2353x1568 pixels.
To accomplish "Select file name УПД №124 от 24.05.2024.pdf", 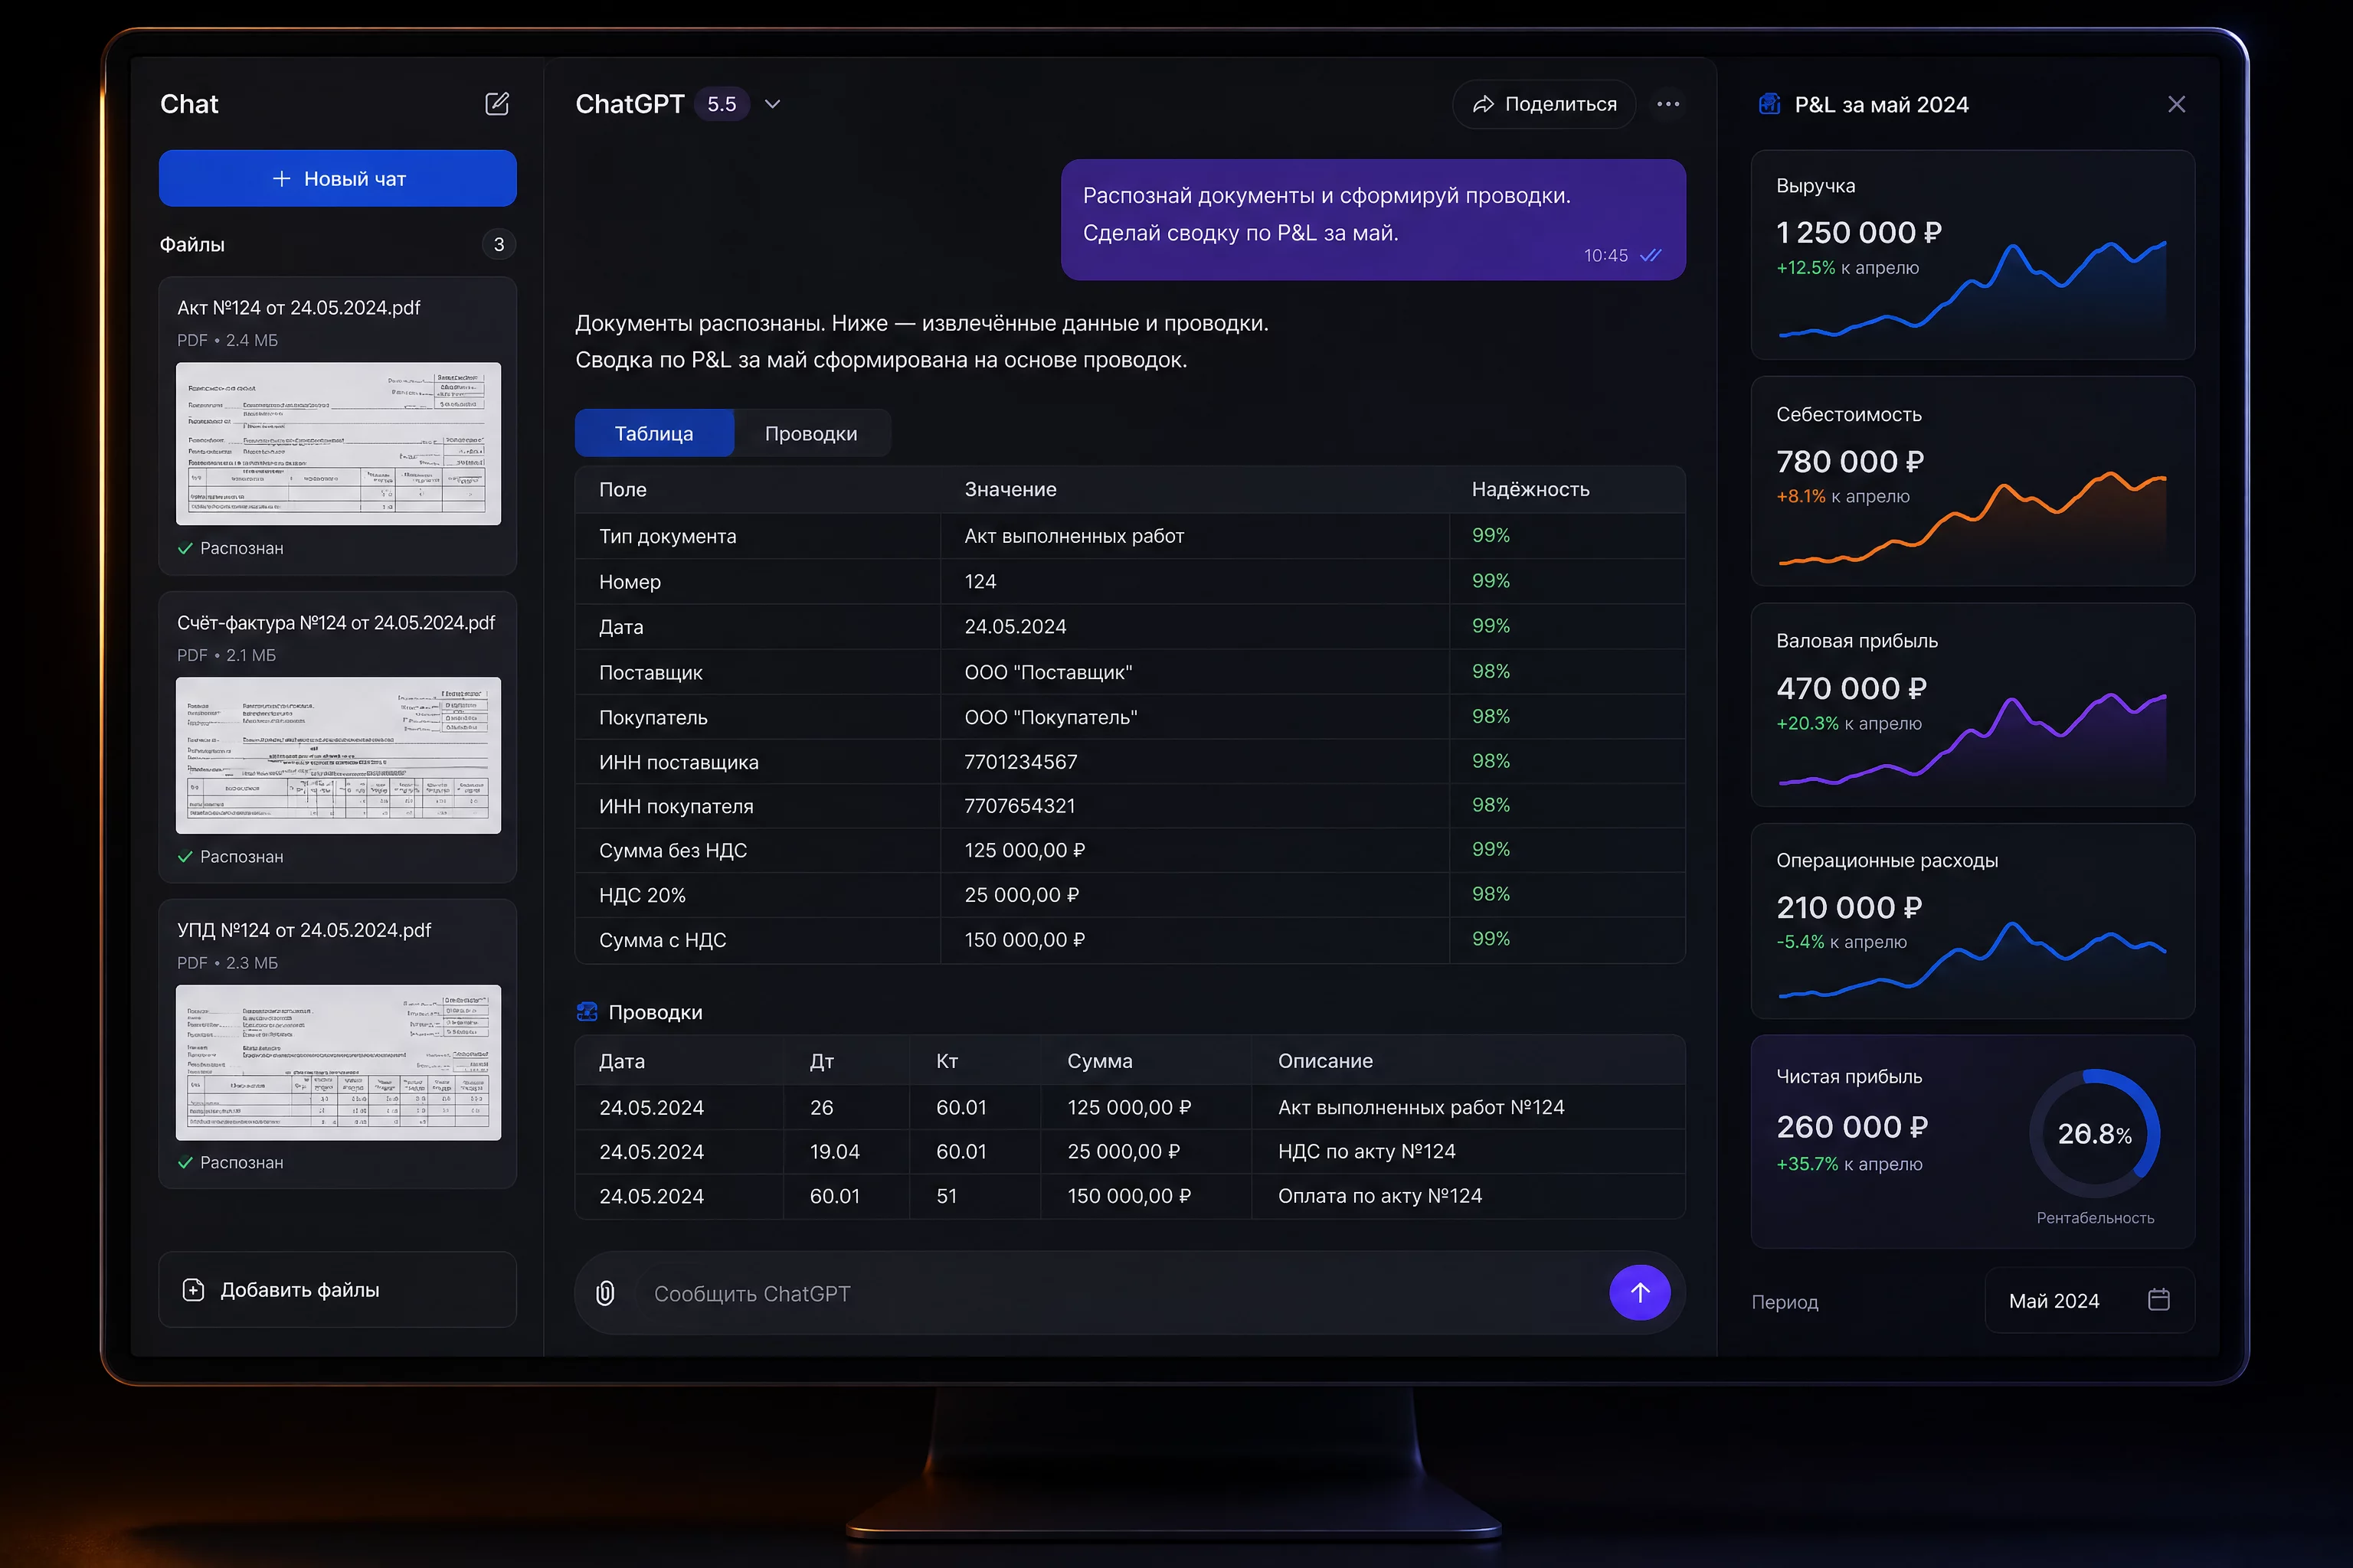I will [304, 930].
